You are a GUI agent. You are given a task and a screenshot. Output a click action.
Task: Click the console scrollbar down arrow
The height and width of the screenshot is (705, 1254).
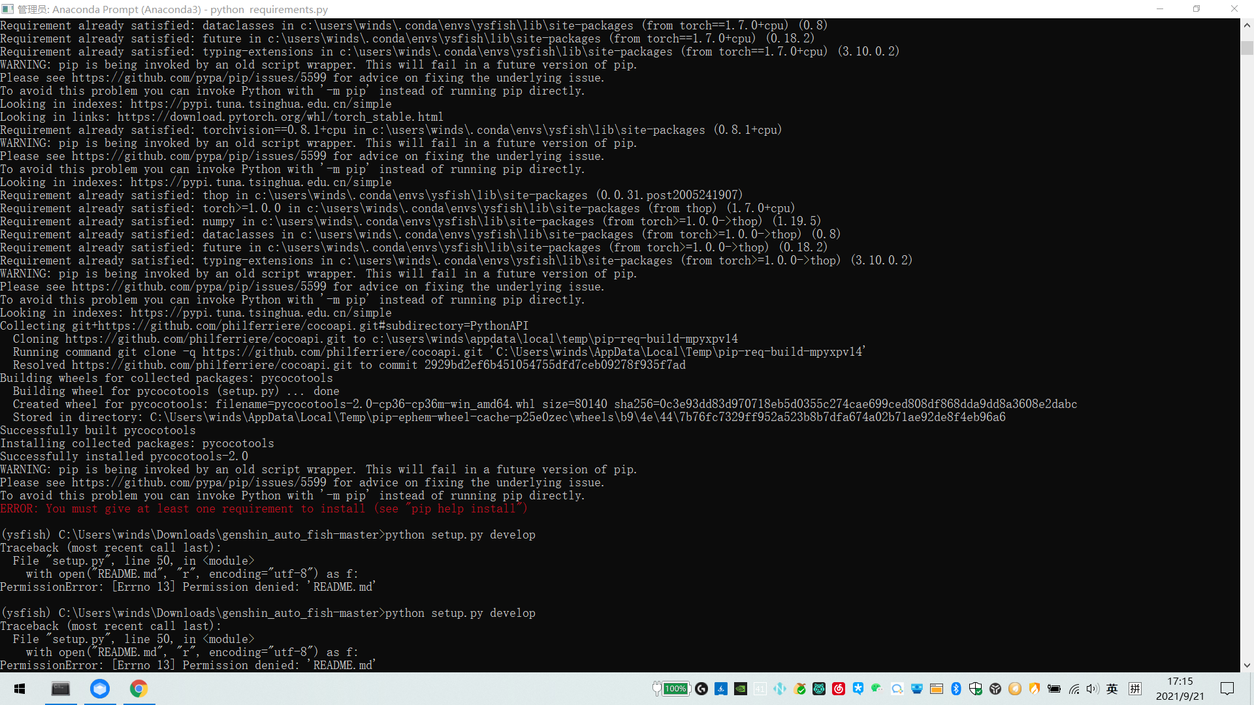[x=1247, y=665]
